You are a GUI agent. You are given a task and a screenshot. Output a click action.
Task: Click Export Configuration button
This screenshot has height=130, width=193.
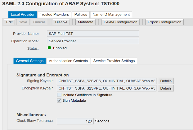(164, 22)
